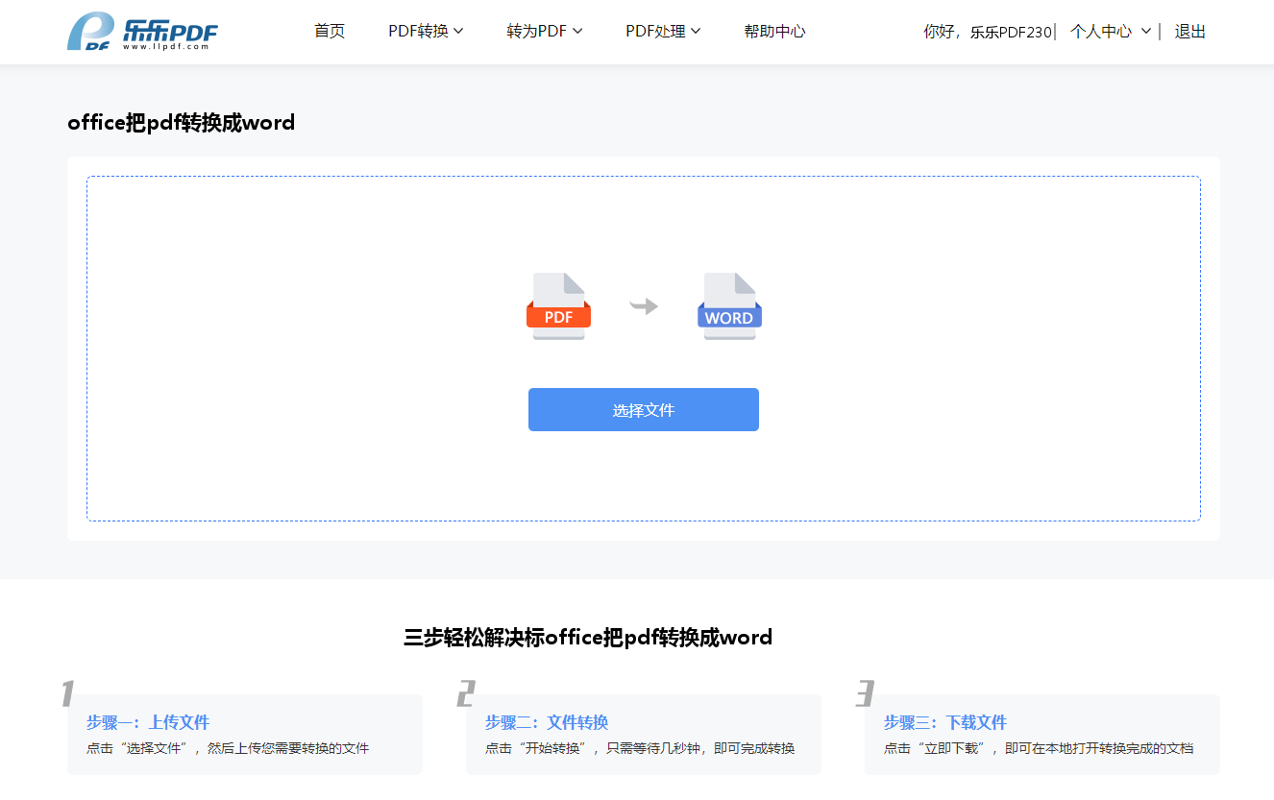This screenshot has height=800, width=1274.
Task: Click the 步骤一：上传文件 title
Action: click(x=148, y=722)
